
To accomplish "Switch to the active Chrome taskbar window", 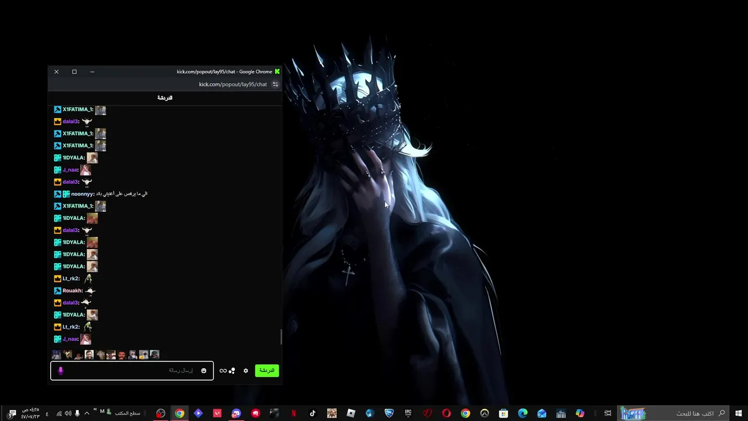I will [x=179, y=413].
